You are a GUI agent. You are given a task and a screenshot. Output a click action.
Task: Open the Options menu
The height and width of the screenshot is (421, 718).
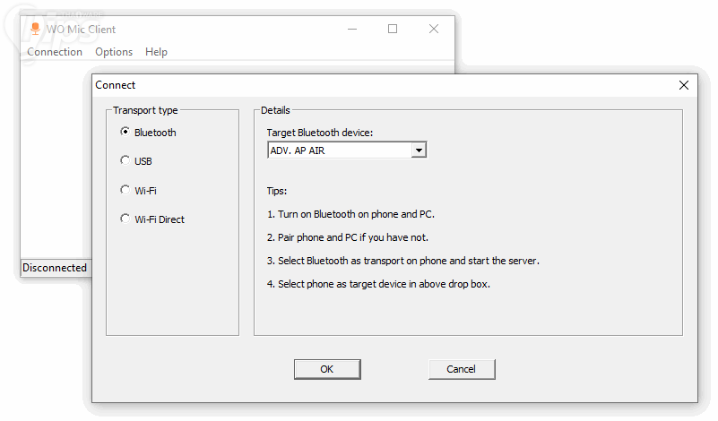114,52
